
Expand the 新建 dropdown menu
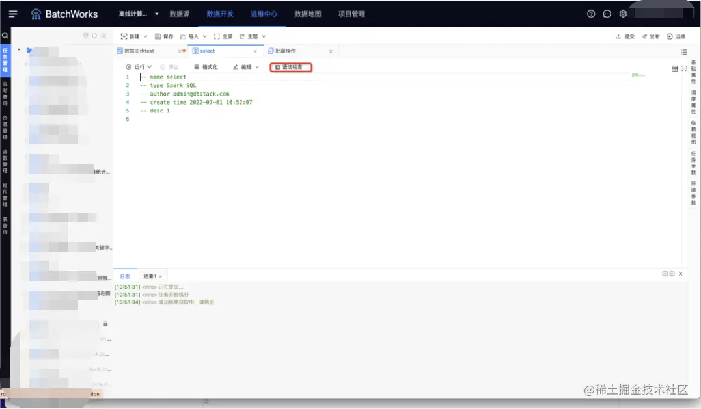145,36
